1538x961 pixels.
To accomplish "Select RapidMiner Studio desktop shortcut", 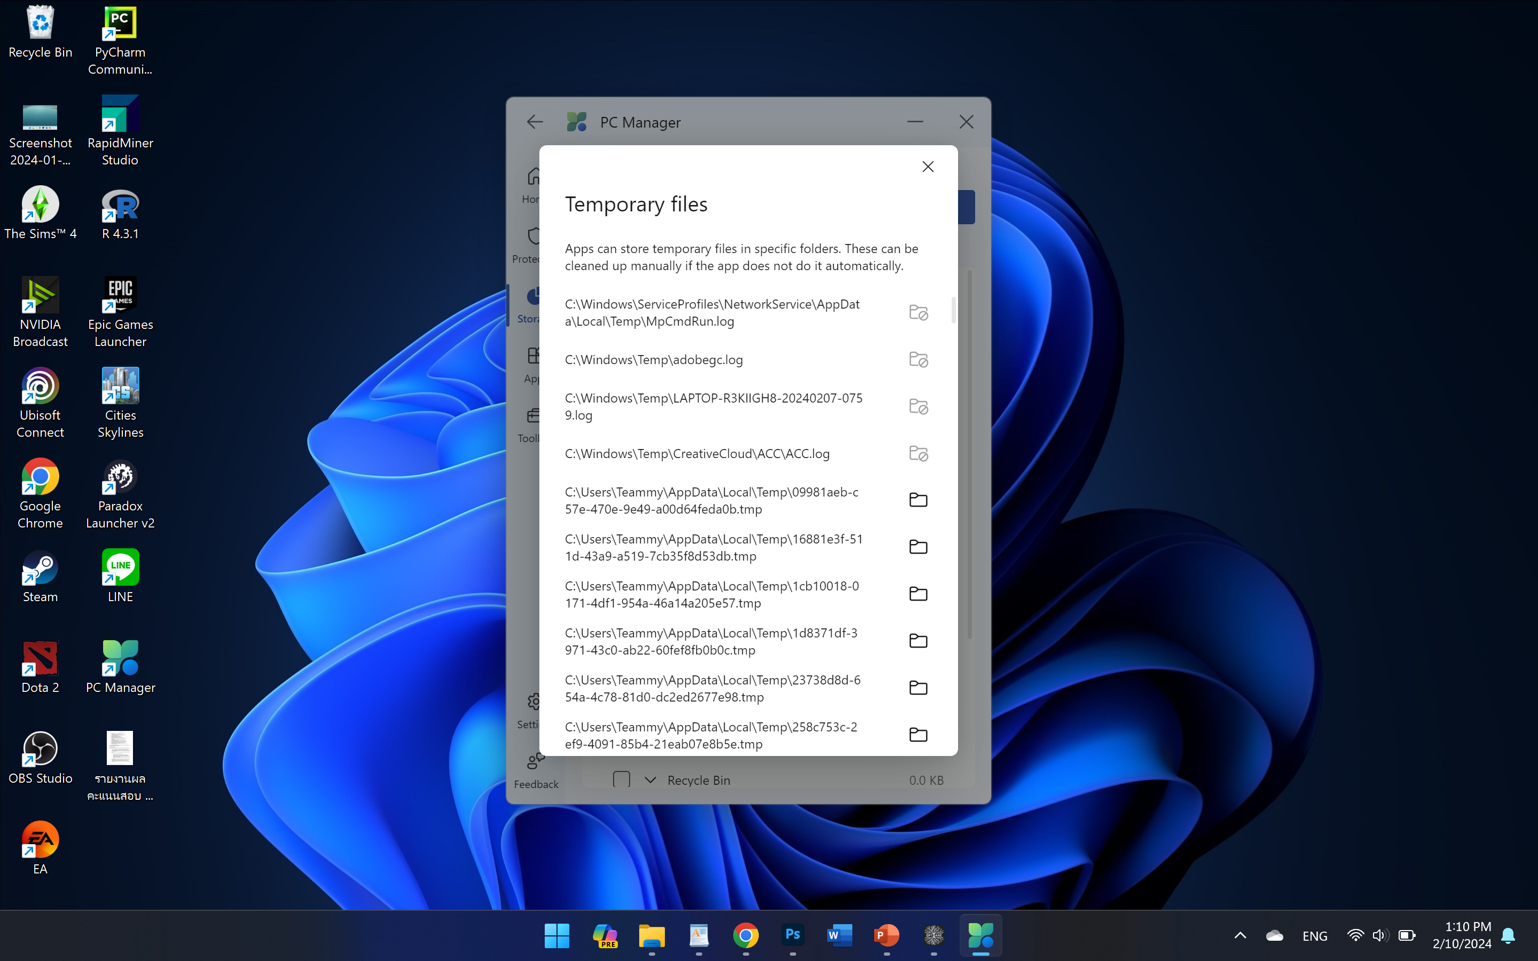I will coord(120,131).
